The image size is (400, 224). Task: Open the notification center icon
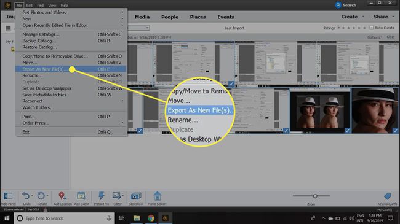pos(390,218)
